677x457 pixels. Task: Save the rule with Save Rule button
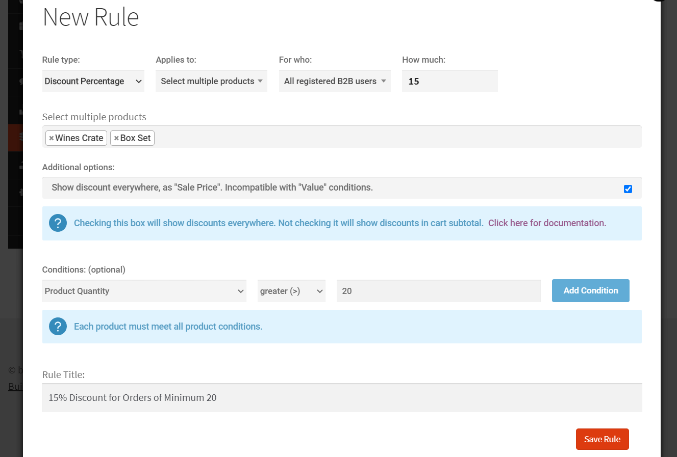coord(603,439)
